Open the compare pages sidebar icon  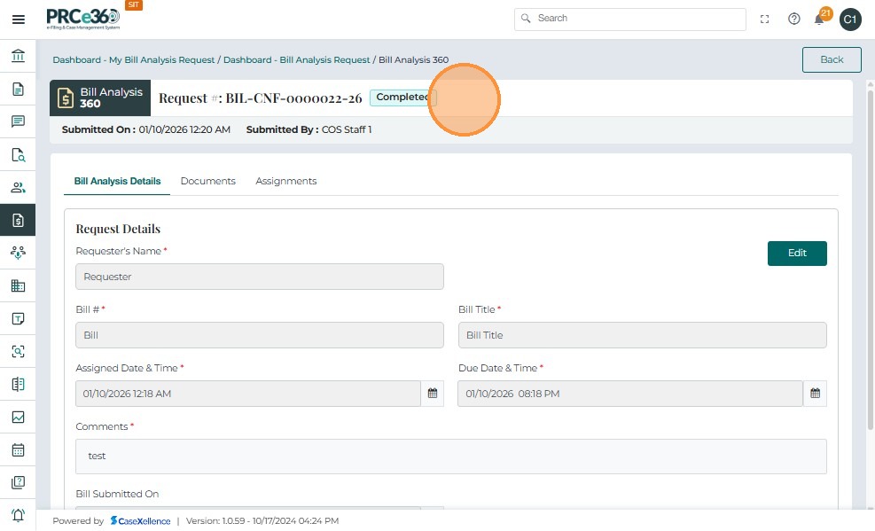coord(18,384)
